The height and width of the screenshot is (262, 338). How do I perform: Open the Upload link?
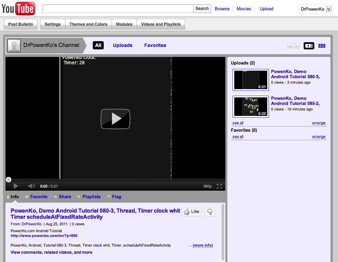(267, 9)
